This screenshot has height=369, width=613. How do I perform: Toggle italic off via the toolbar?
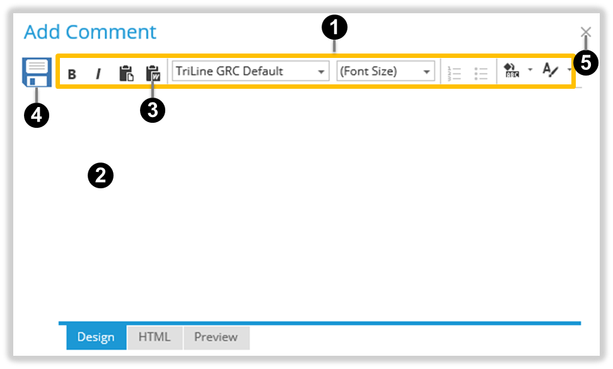(x=98, y=72)
